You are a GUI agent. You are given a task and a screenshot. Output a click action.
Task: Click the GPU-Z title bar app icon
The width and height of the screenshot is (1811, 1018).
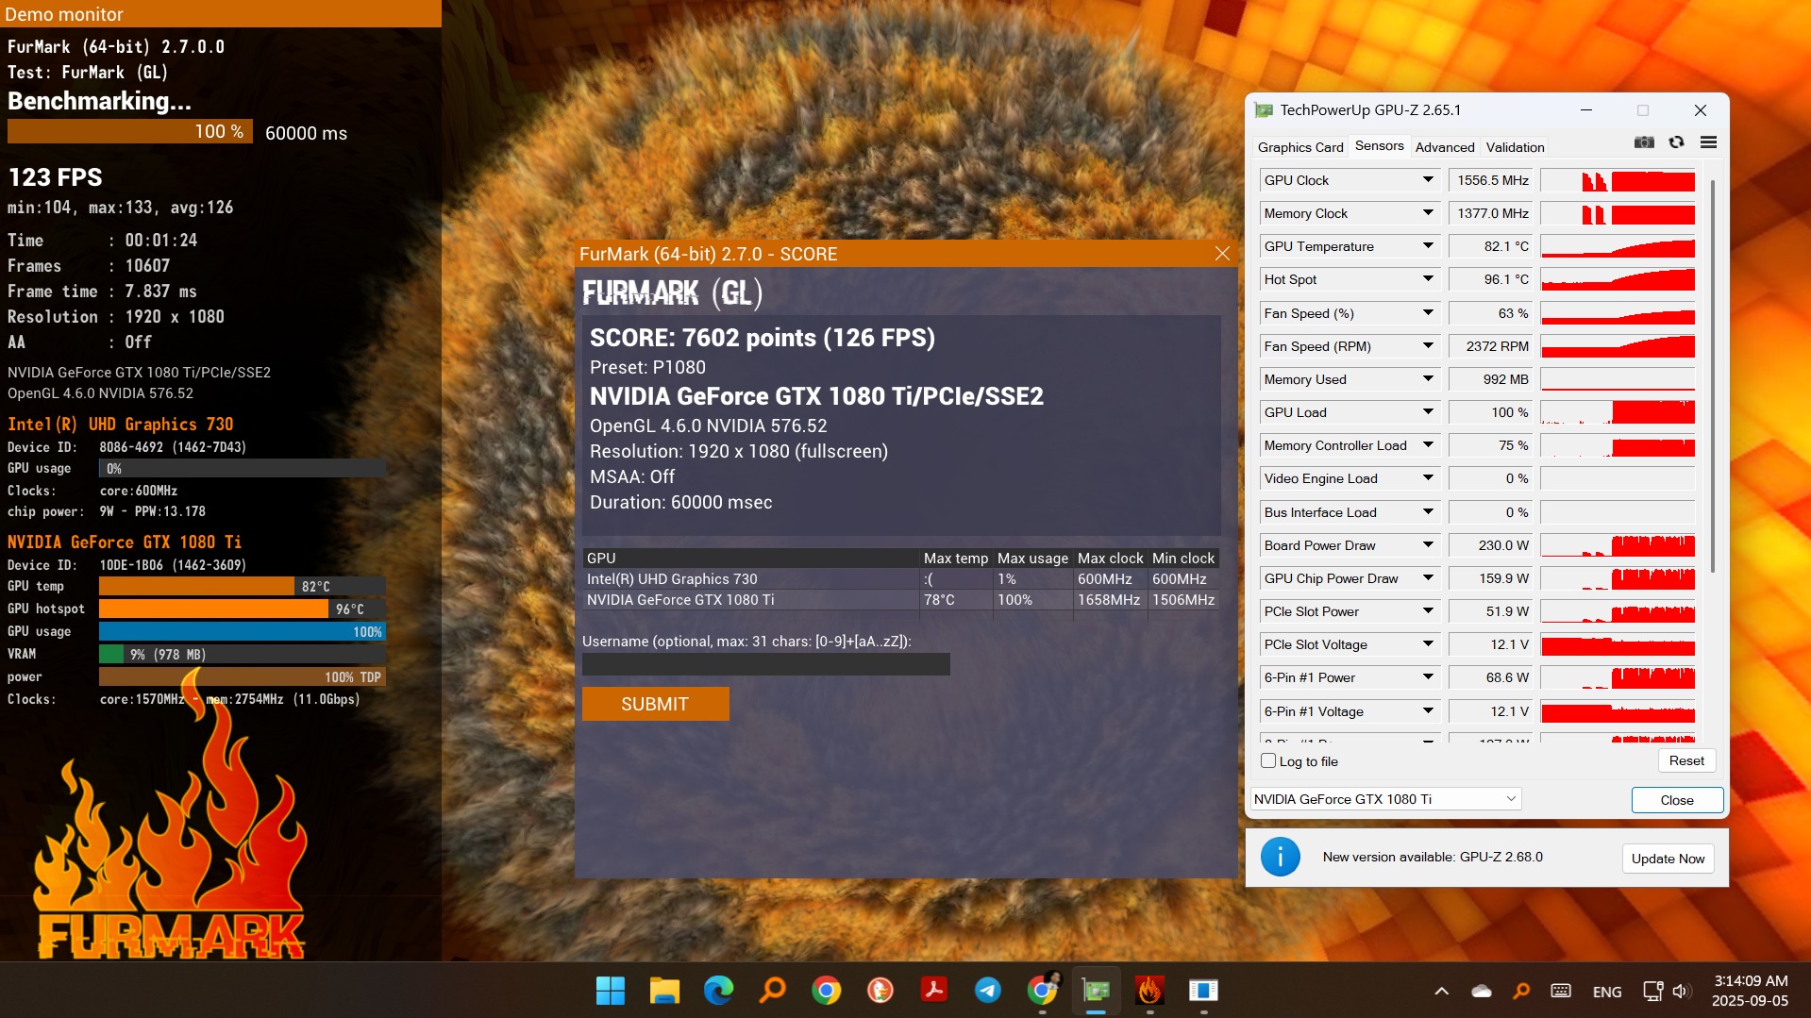[x=1264, y=110]
